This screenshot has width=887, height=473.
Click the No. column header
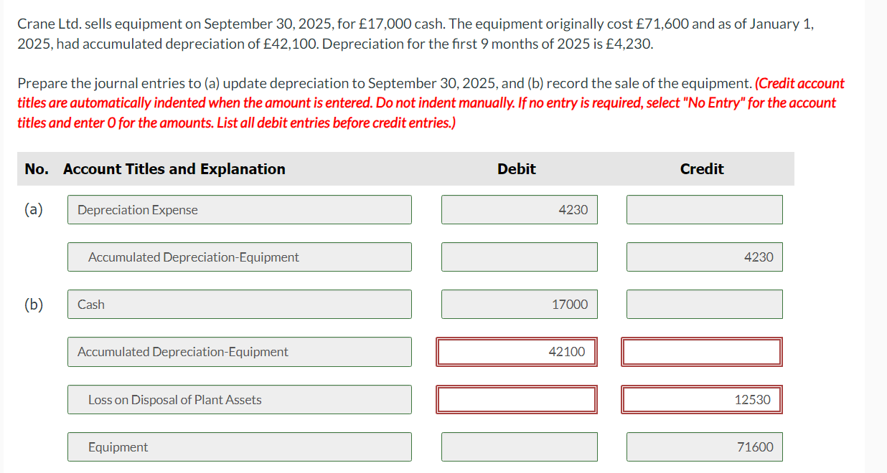click(x=37, y=169)
